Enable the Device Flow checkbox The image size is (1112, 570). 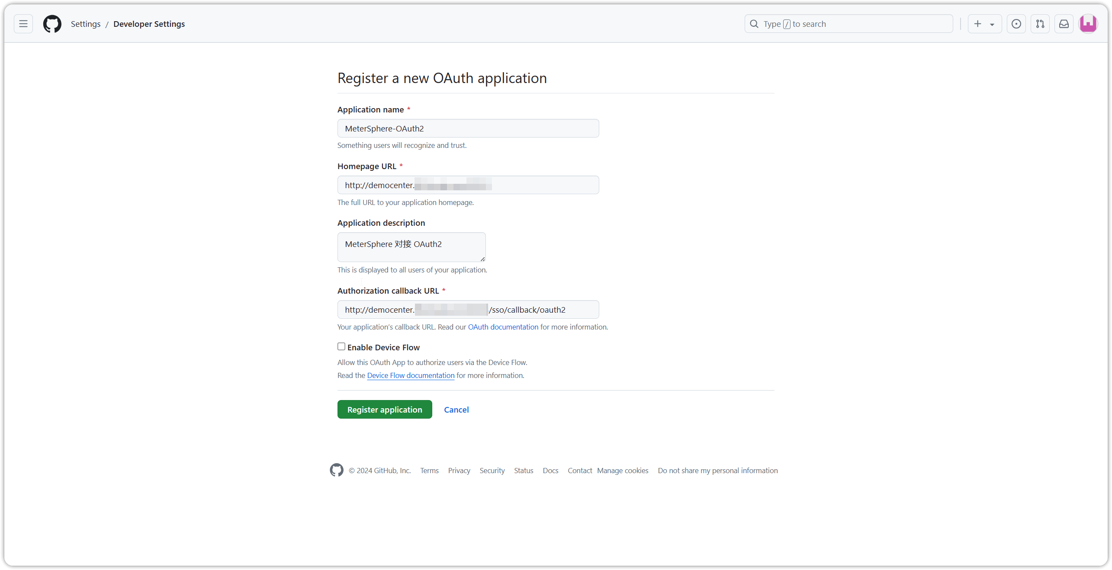tap(341, 346)
